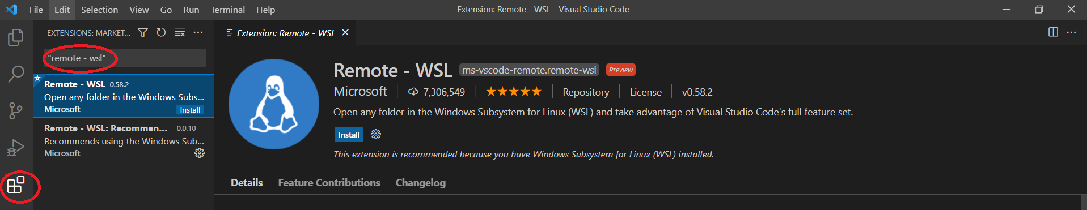
Task: Install Remote - WSL from the details page
Action: (349, 135)
